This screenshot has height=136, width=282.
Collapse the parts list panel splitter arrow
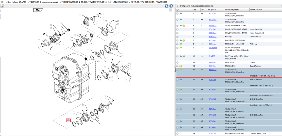(x=175, y=70)
